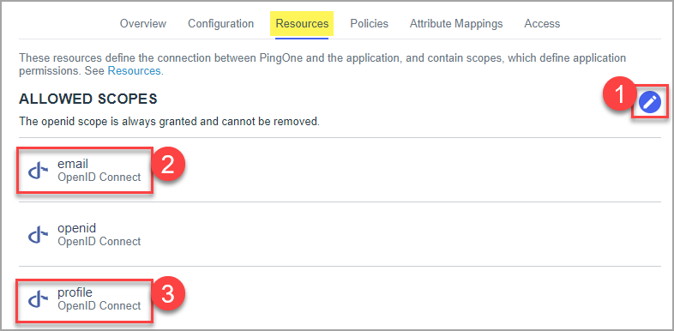The image size is (674, 331).
Task: Go to the Policies tab
Action: pyautogui.click(x=370, y=24)
